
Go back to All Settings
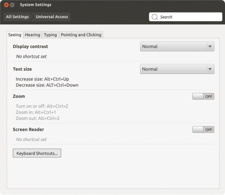pyautogui.click(x=17, y=17)
